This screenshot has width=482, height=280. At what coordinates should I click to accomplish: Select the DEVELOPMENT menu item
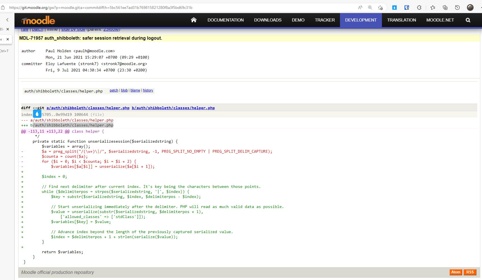click(x=361, y=20)
